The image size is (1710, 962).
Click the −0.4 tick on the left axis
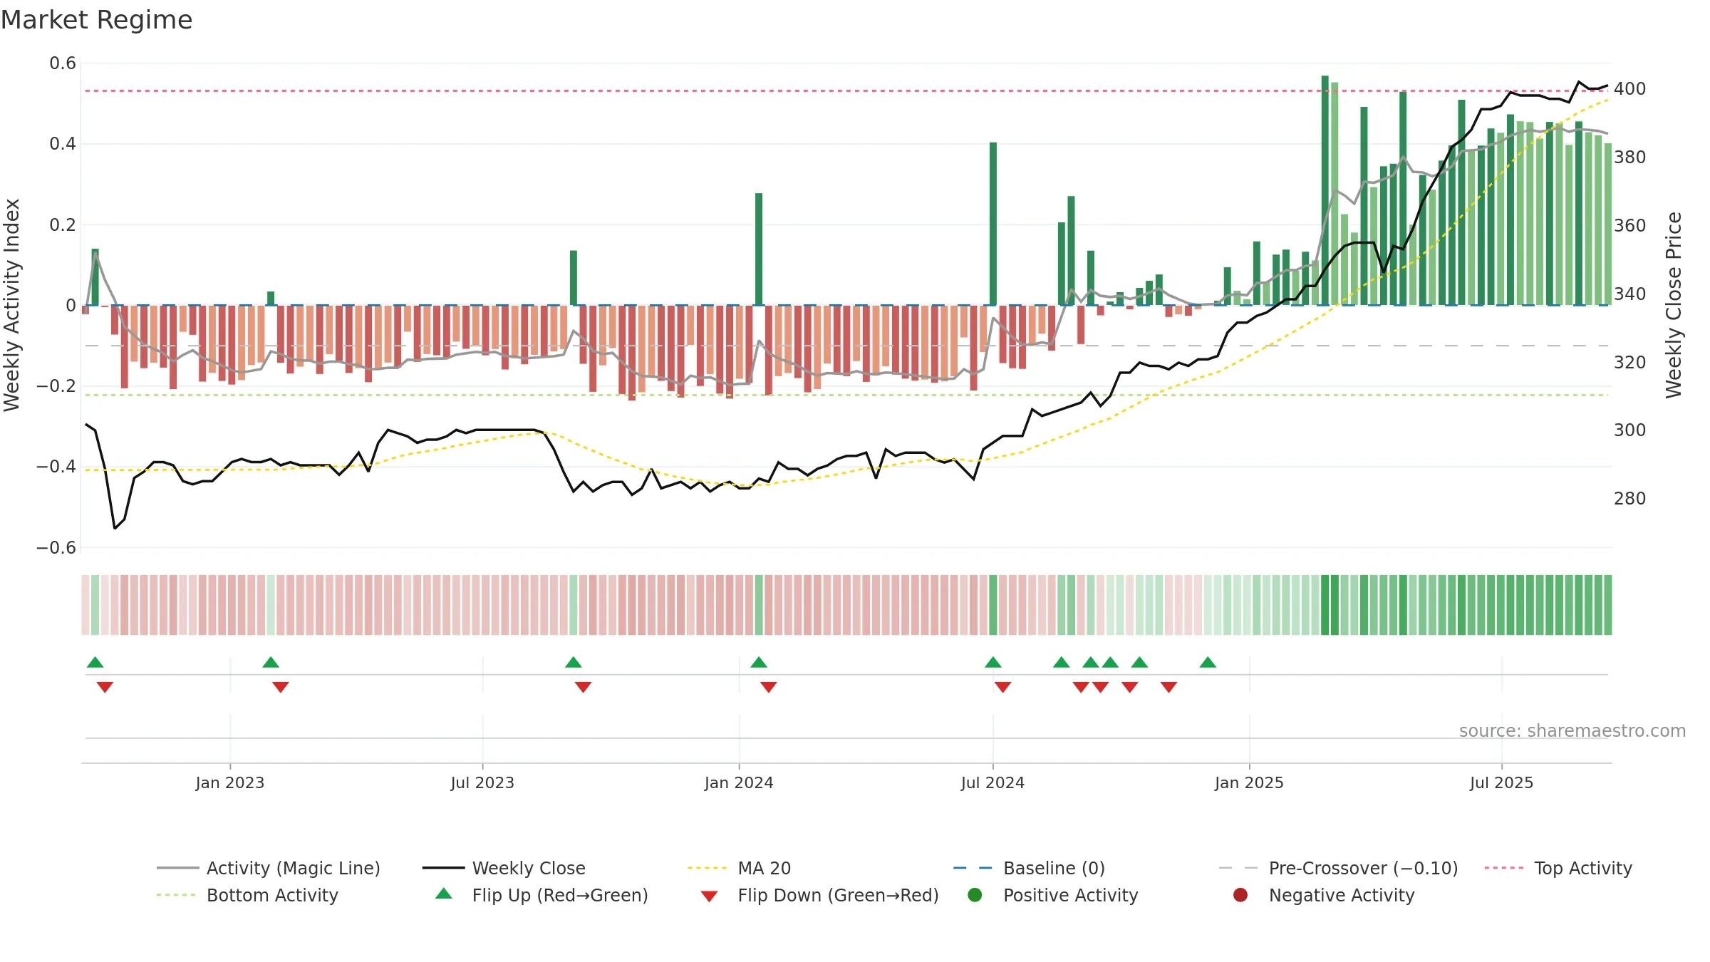coord(56,466)
